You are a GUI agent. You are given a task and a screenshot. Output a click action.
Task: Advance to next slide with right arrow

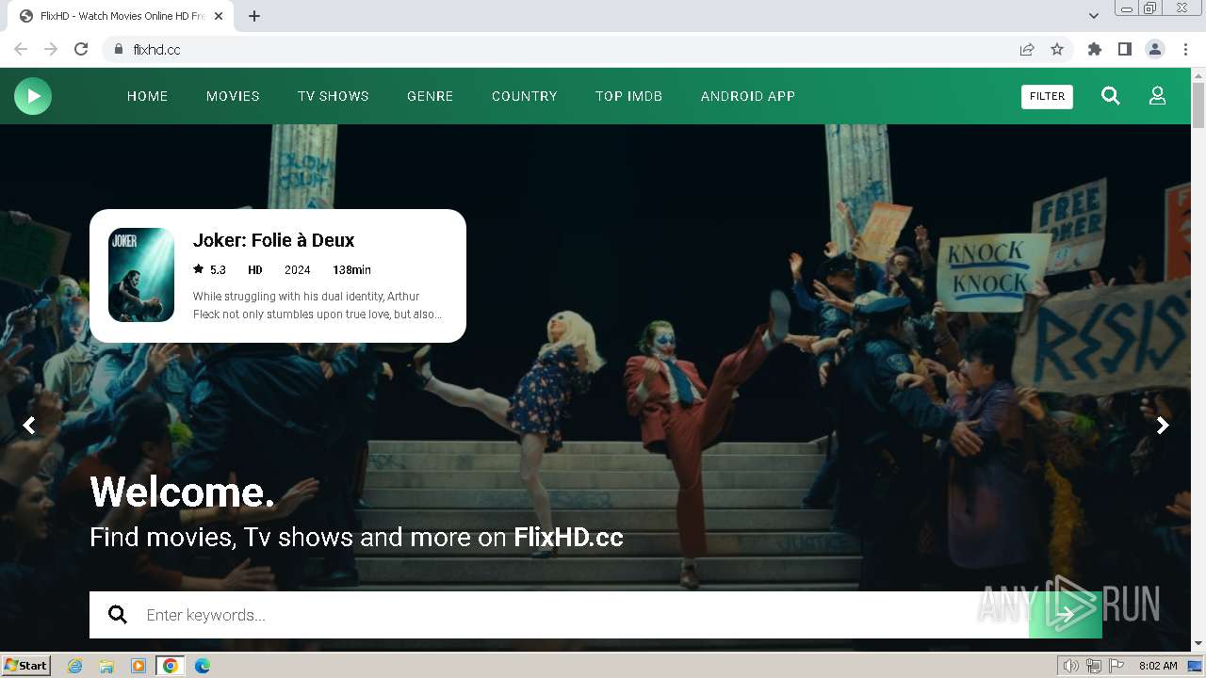[1163, 426]
